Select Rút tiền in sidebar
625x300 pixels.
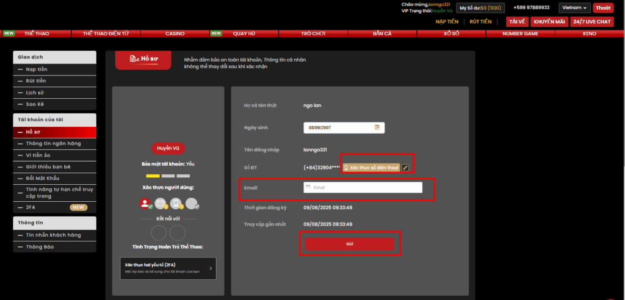click(54, 81)
